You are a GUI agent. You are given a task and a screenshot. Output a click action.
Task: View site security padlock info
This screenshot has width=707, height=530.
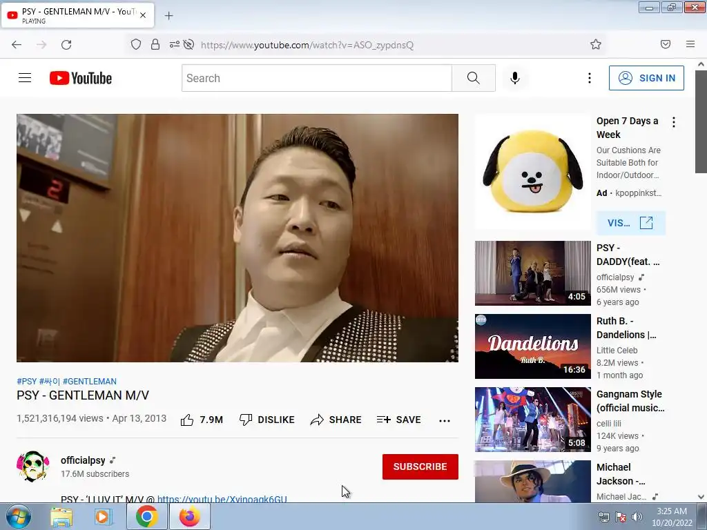tap(155, 44)
